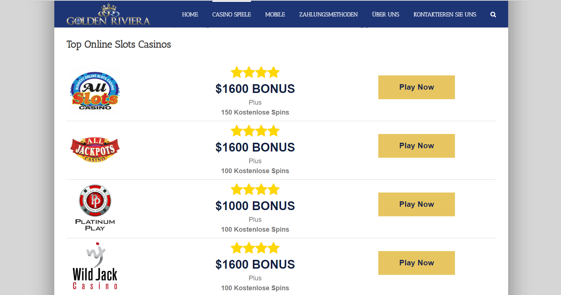Select ÜBER UNS from the top menu
561x295 pixels.
386,15
